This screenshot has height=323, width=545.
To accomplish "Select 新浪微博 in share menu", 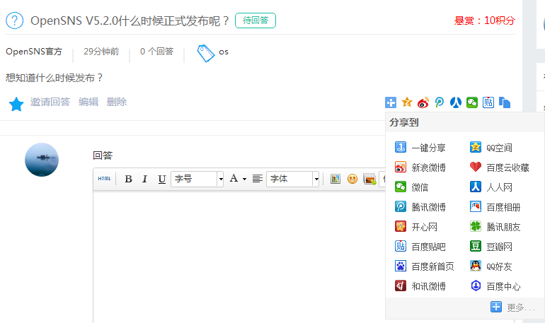I will coord(420,168).
